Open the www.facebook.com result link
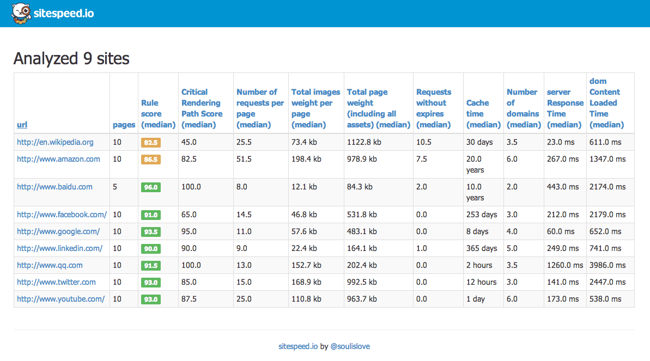Viewport: 650px width, 361px height. (62, 215)
